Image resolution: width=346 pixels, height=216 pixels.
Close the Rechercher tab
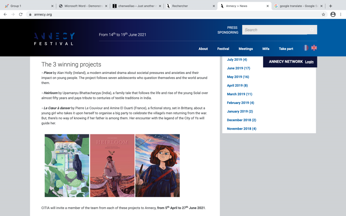[x=214, y=6]
